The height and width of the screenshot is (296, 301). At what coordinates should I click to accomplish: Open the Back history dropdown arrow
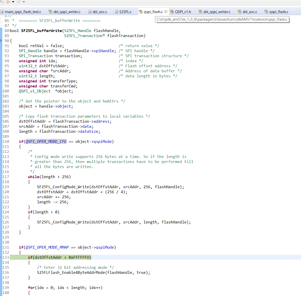13,2
